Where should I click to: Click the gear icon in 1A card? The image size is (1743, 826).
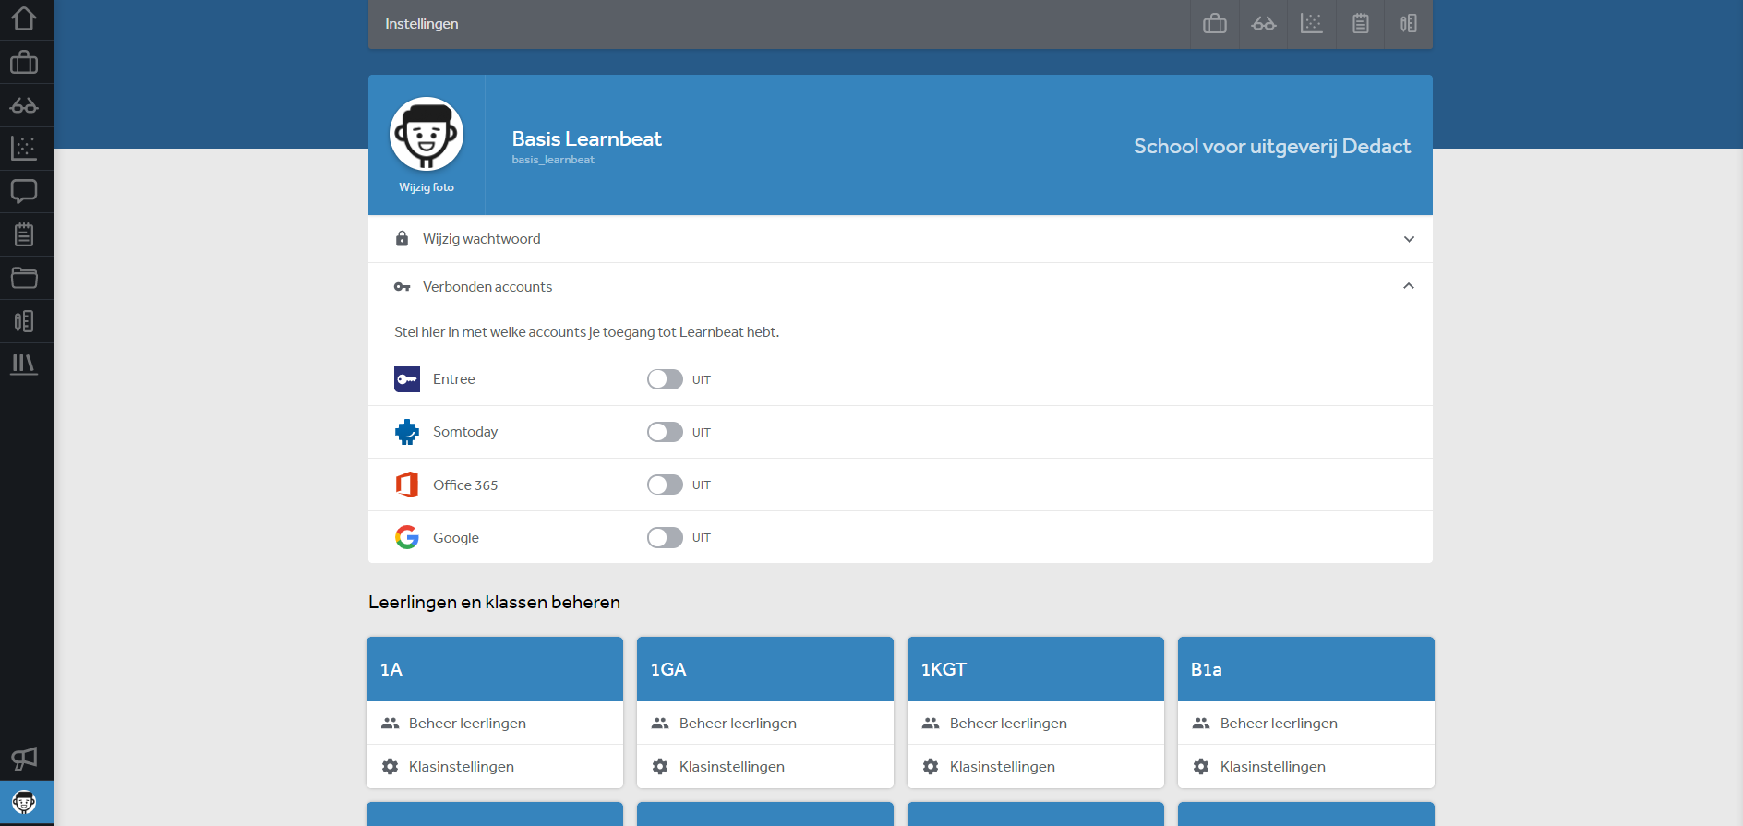[x=390, y=766]
